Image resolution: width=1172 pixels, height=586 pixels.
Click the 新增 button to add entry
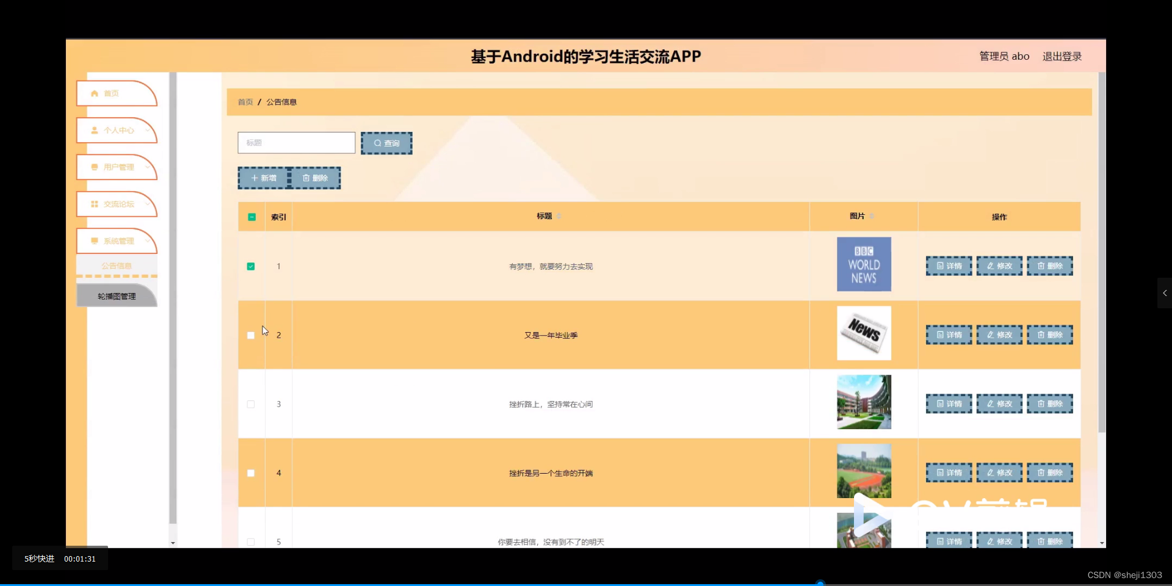click(x=263, y=178)
